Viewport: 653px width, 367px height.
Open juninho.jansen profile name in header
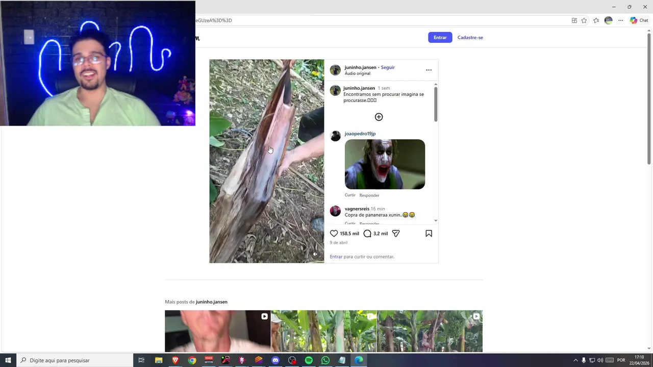(360, 67)
